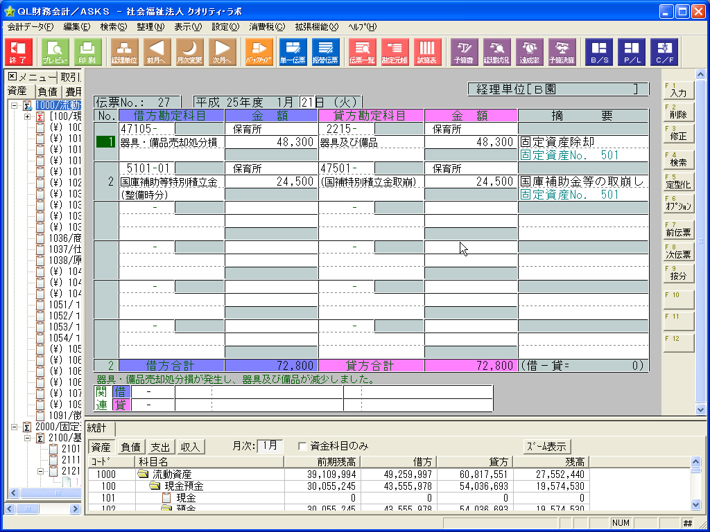Open the 達成率 icon

[x=529, y=52]
